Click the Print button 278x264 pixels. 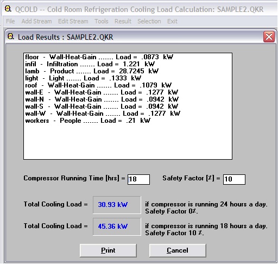(x=108, y=250)
